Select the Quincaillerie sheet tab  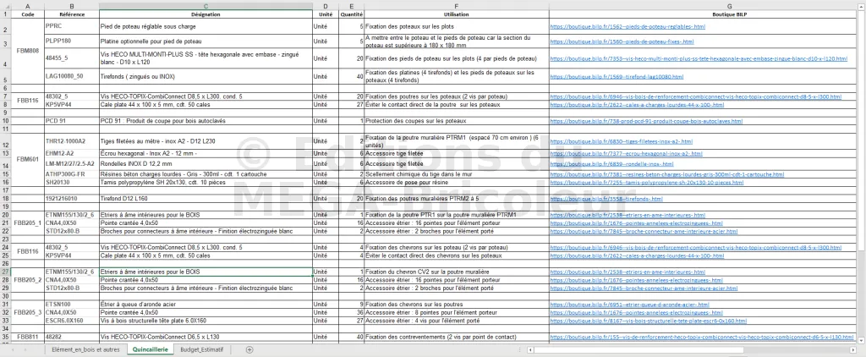[x=151, y=349]
